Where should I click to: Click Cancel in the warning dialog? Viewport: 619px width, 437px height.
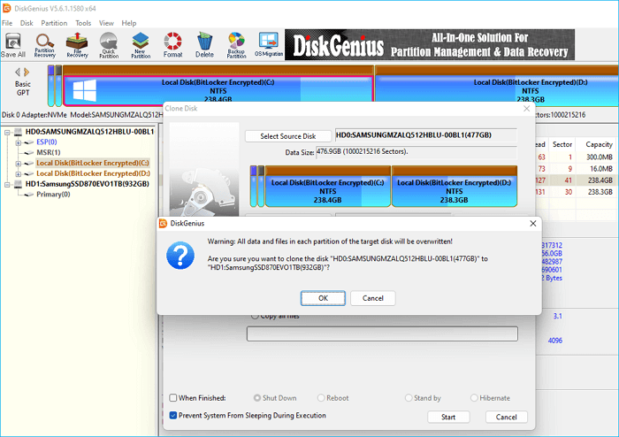372,298
